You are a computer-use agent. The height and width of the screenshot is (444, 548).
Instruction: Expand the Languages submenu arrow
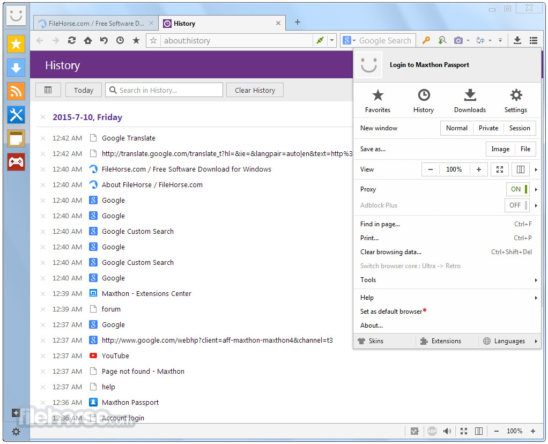click(x=536, y=341)
